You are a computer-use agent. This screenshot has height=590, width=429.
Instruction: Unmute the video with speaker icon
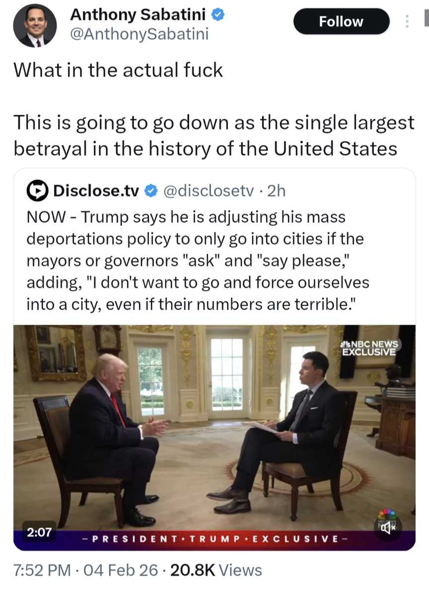click(x=388, y=528)
